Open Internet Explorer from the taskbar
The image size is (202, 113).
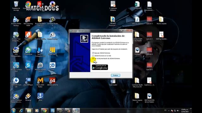tap(21, 110)
